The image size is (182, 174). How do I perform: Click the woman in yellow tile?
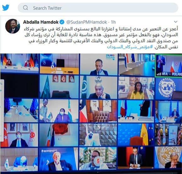[x=136, y=88]
